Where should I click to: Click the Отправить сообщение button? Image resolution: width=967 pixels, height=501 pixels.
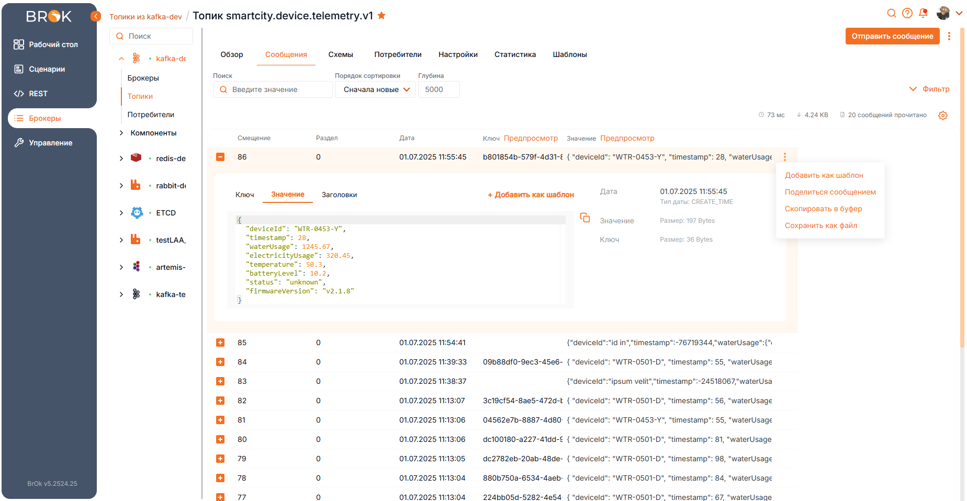[x=892, y=36]
